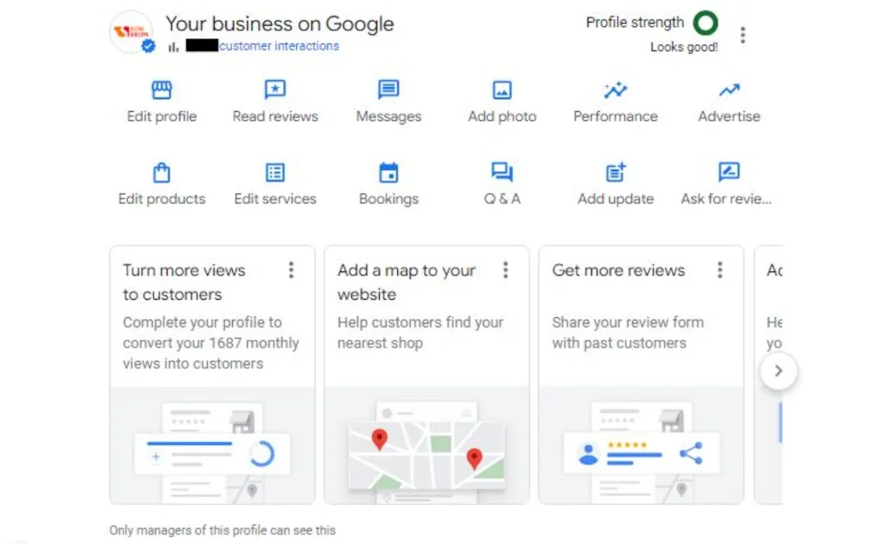Screen dimensions: 890x544
Task: Open the Messages chat icon
Action: [x=389, y=90]
